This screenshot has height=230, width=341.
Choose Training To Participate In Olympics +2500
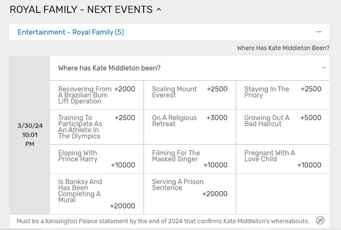coord(97,127)
